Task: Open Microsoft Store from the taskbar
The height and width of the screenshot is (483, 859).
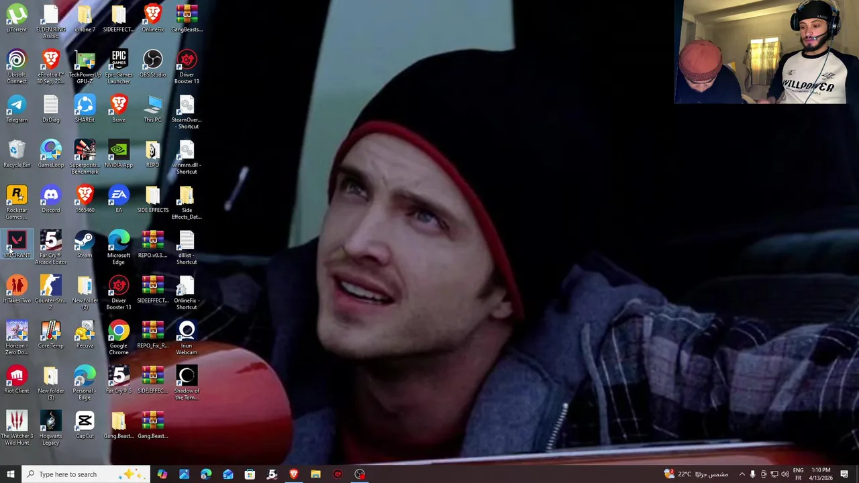Action: (x=250, y=474)
